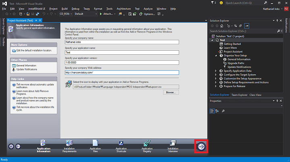Collapse the Organize Your Setup node

216,55
